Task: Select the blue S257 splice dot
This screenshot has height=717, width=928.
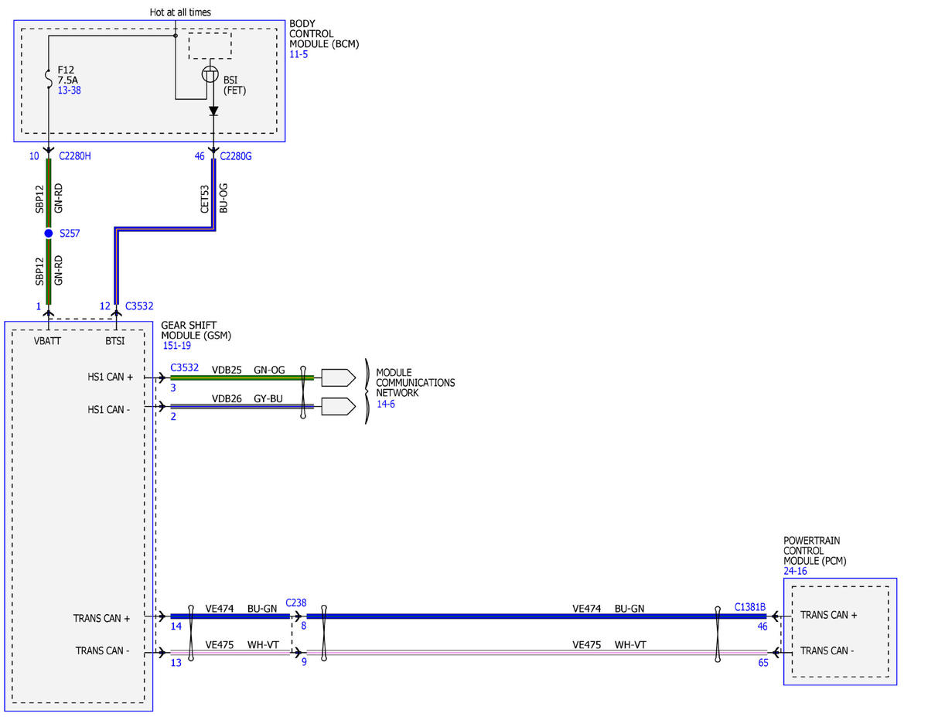Action: tap(48, 233)
